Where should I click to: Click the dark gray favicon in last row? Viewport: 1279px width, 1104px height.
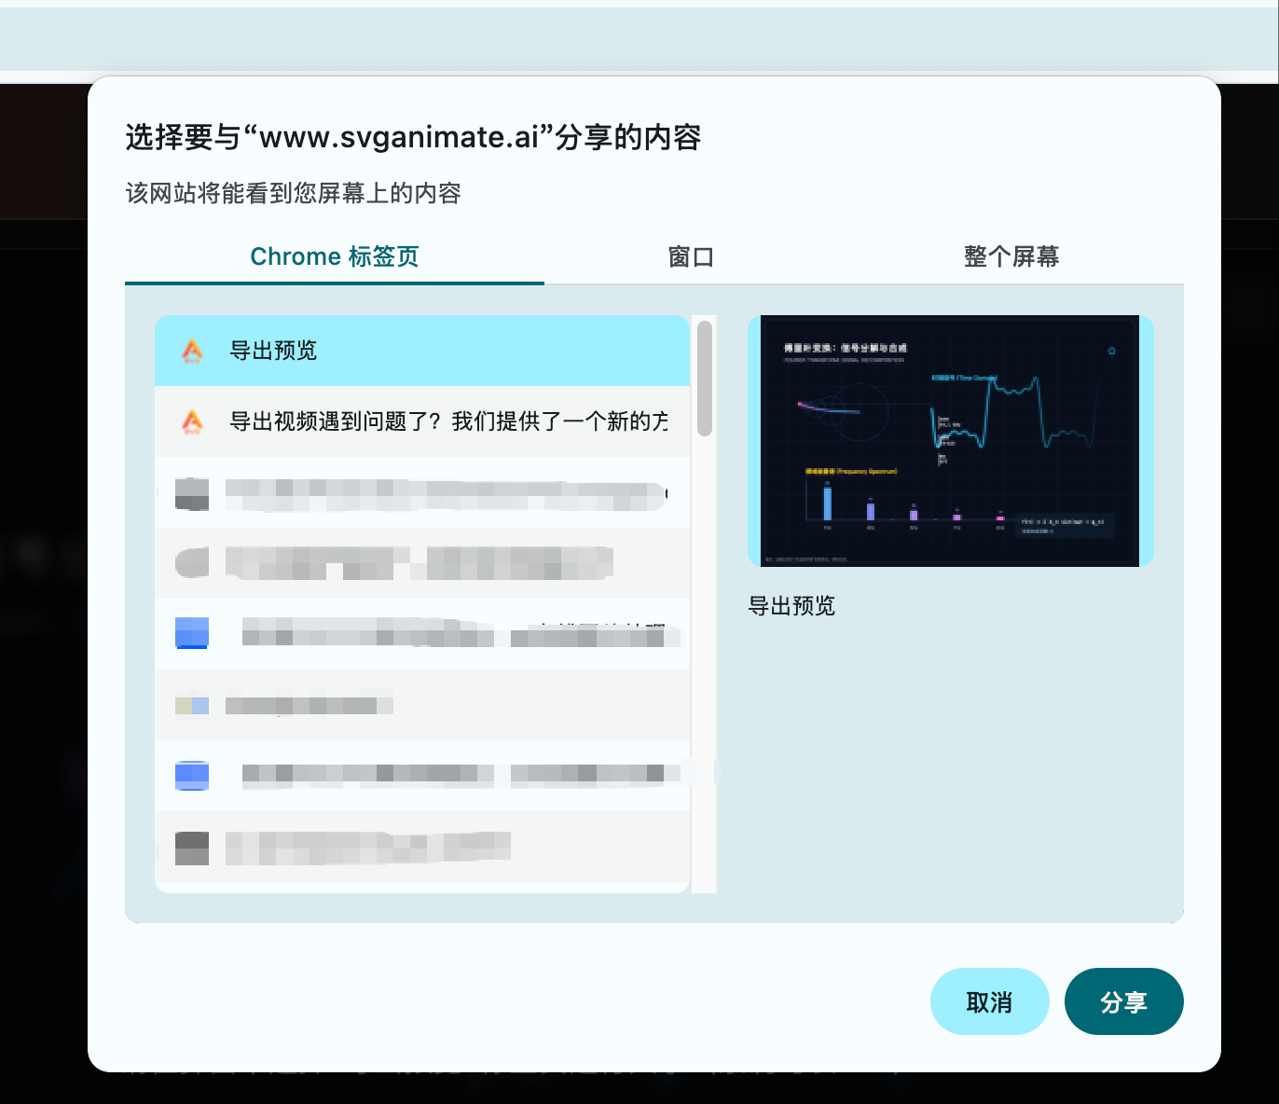(192, 848)
